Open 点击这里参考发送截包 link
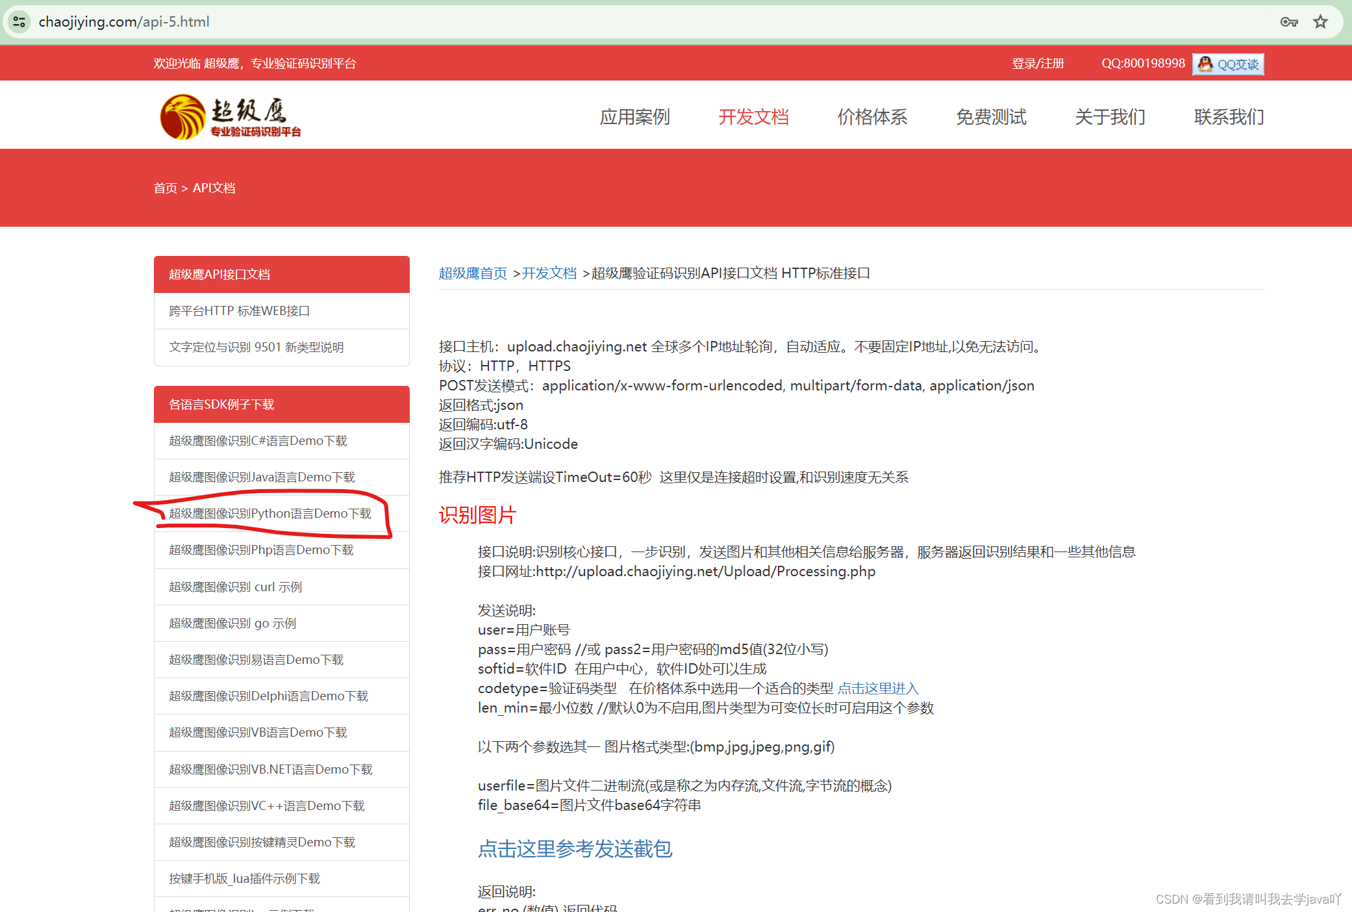The width and height of the screenshot is (1352, 912). coord(575,849)
